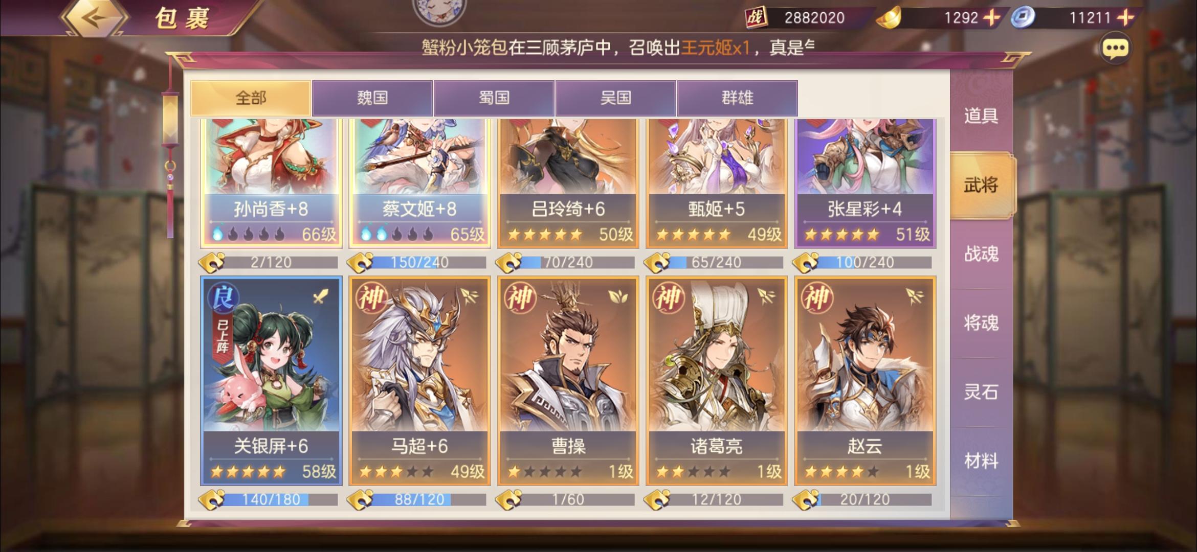This screenshot has height=552, width=1197.
Task: Select the 关银屏+6 hero card
Action: (271, 381)
